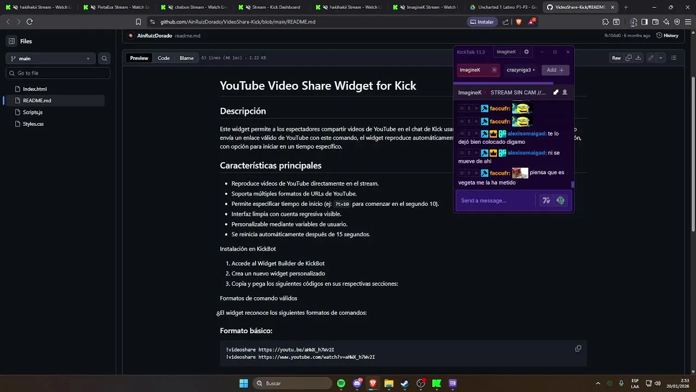Open Leo AI sparkle icon
696x392 pixels.
[x=666, y=22]
